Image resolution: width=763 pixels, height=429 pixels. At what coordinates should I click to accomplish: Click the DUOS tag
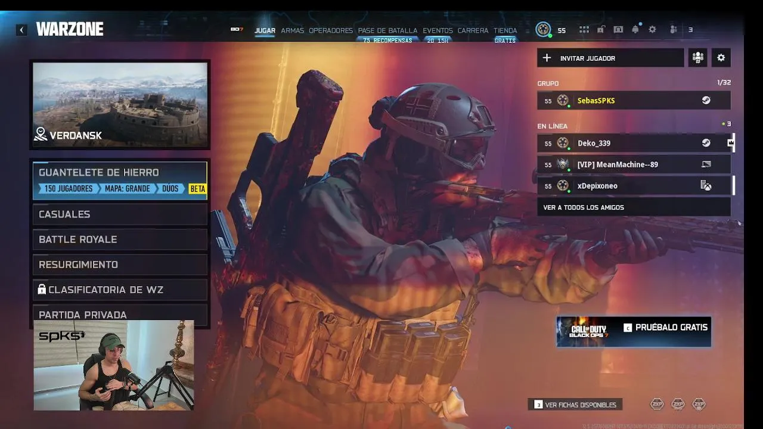click(x=170, y=189)
